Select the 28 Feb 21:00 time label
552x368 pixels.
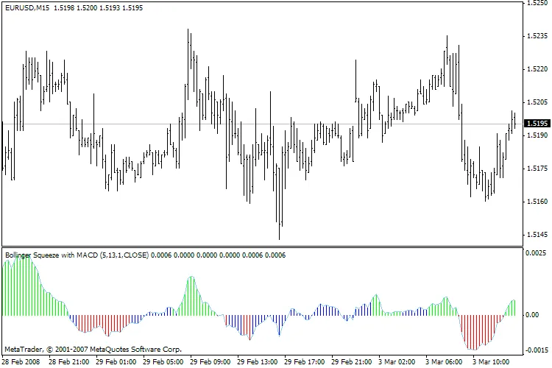(68, 362)
